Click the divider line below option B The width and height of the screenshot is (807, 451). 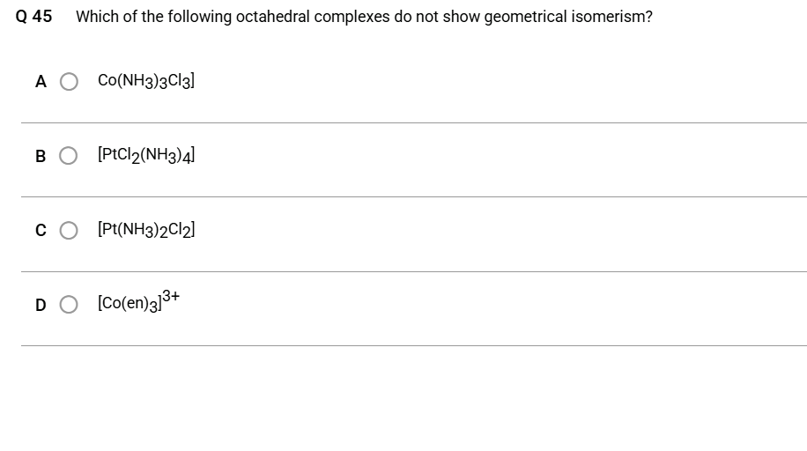click(414, 196)
